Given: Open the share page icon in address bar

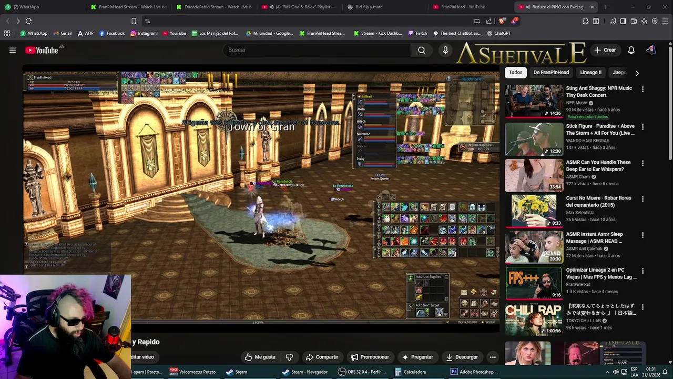Looking at the screenshot, I should click(x=489, y=21).
